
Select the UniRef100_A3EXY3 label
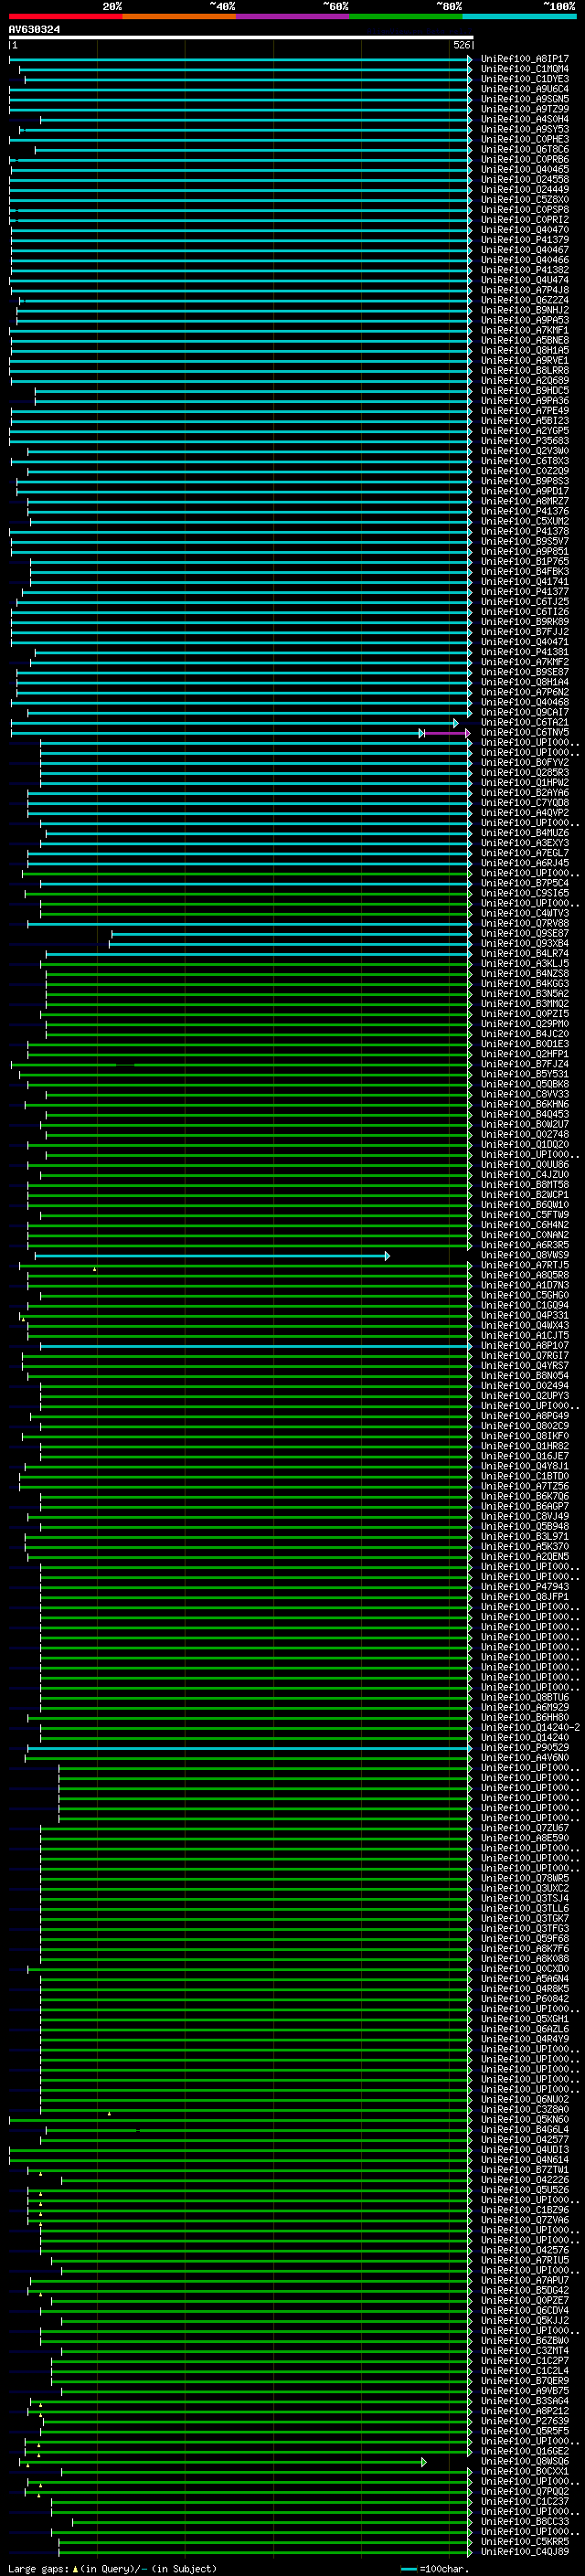pos(524,842)
